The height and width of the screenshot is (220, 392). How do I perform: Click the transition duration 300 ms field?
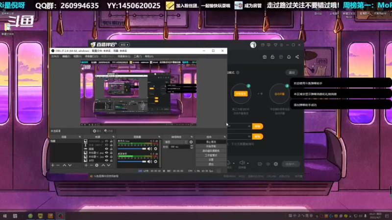(x=179, y=147)
